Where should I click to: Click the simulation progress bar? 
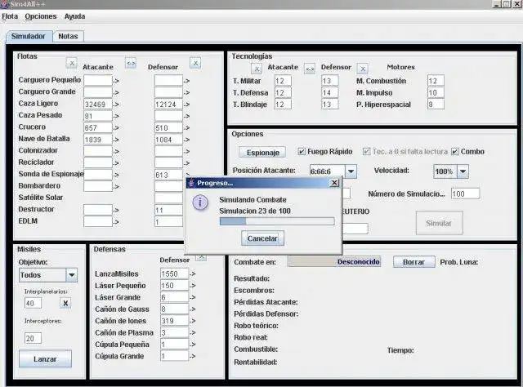pyautogui.click(x=277, y=221)
